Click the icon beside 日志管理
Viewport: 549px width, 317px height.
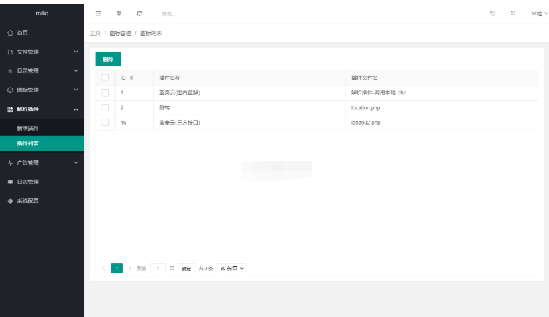(10, 182)
